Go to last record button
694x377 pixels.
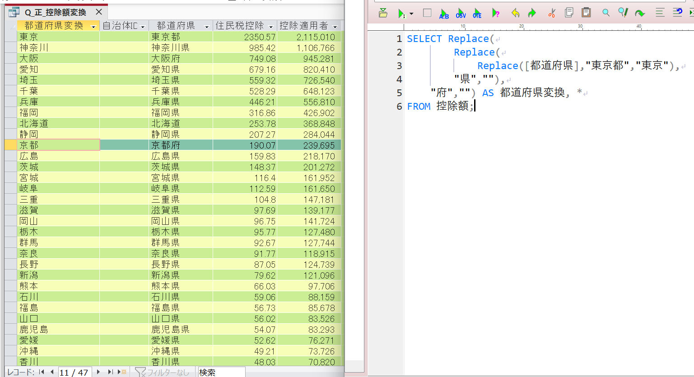(x=110, y=372)
